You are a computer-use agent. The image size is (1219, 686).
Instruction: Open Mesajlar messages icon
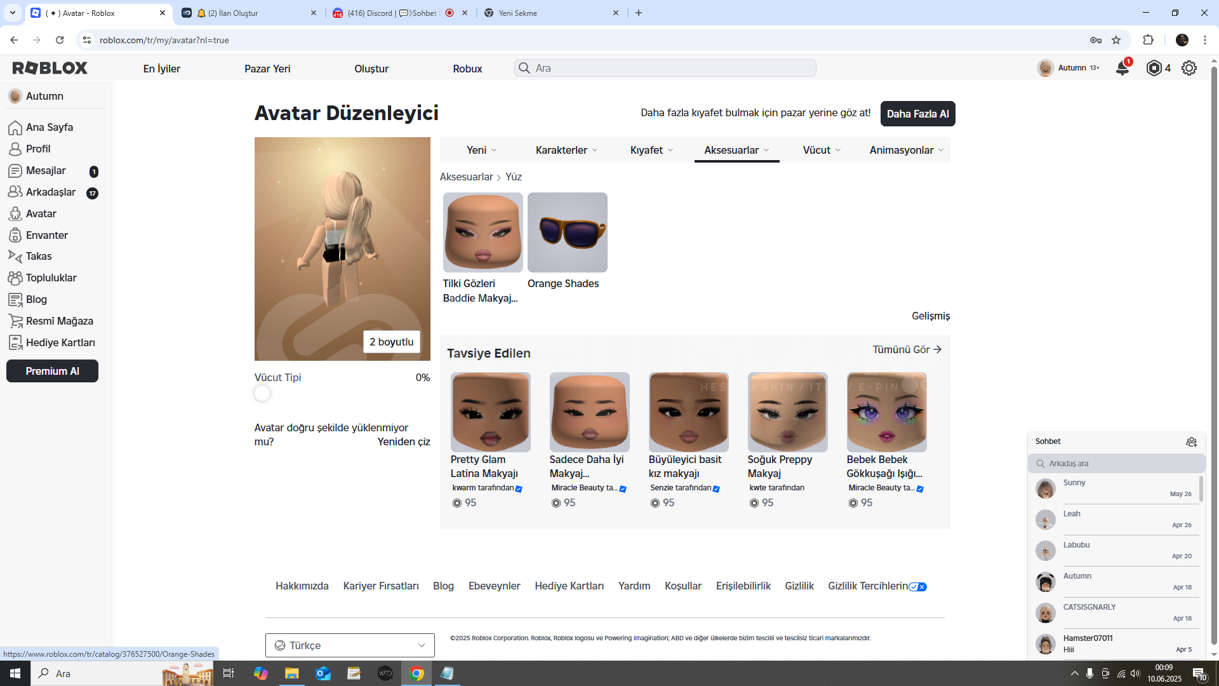[15, 171]
